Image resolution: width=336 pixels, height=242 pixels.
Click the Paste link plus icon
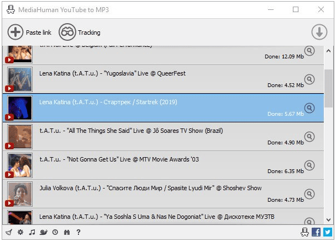click(x=15, y=32)
